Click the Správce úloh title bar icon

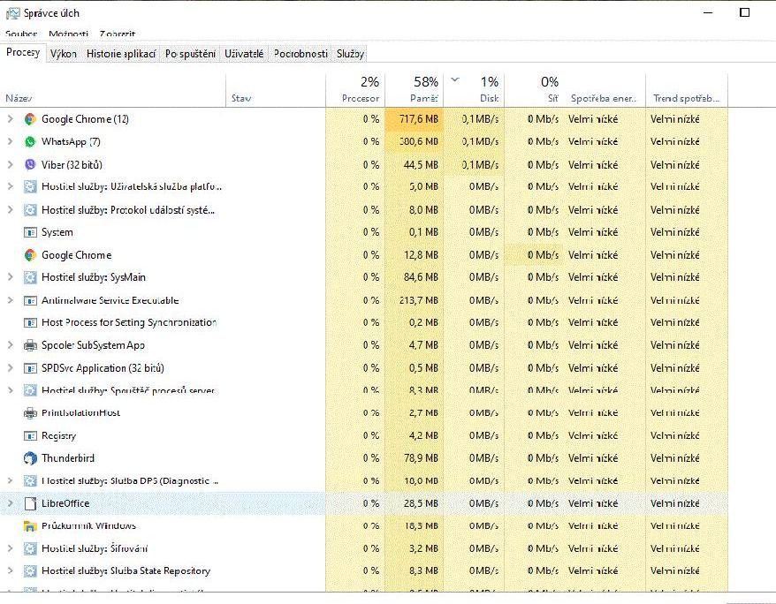[x=12, y=14]
